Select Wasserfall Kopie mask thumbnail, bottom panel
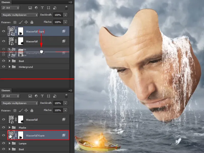This screenshot has width=204, height=153. click(21, 135)
